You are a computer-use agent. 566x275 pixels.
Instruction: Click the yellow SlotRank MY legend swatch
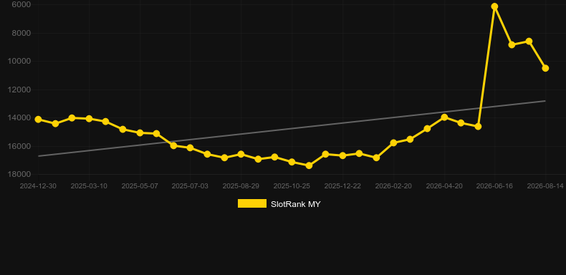(x=252, y=203)
